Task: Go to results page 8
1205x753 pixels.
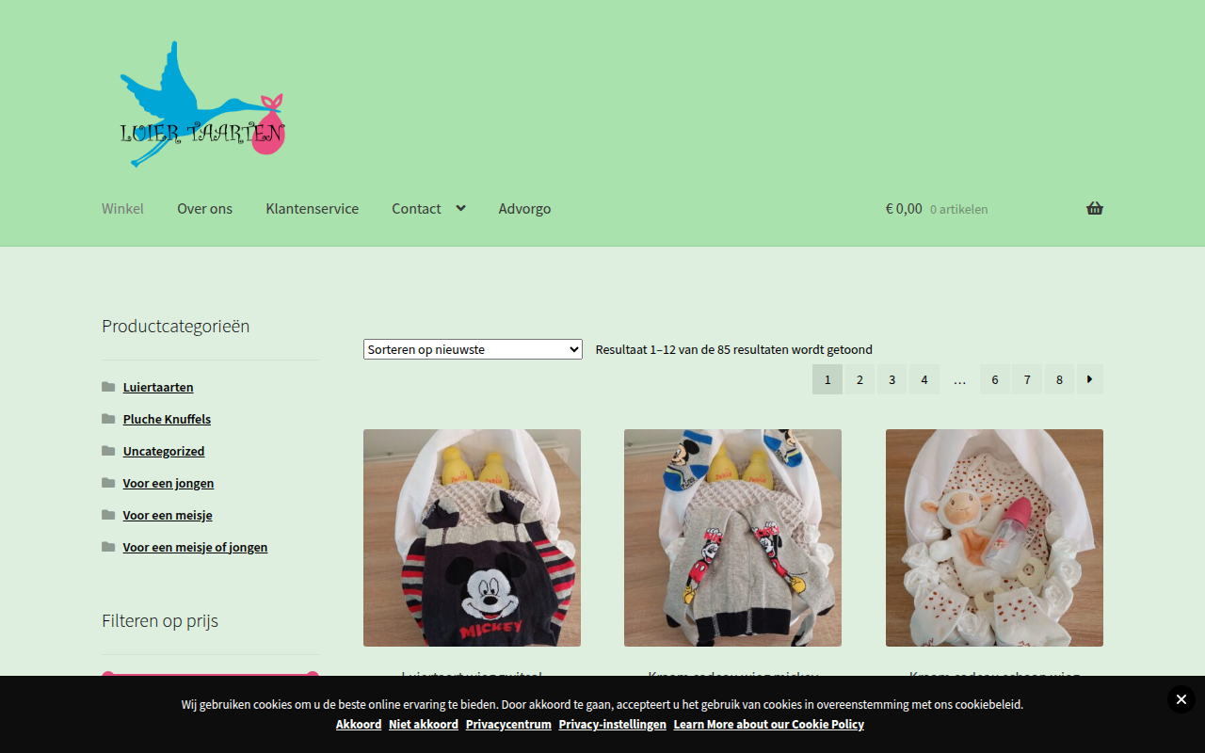Action: pos(1059,379)
